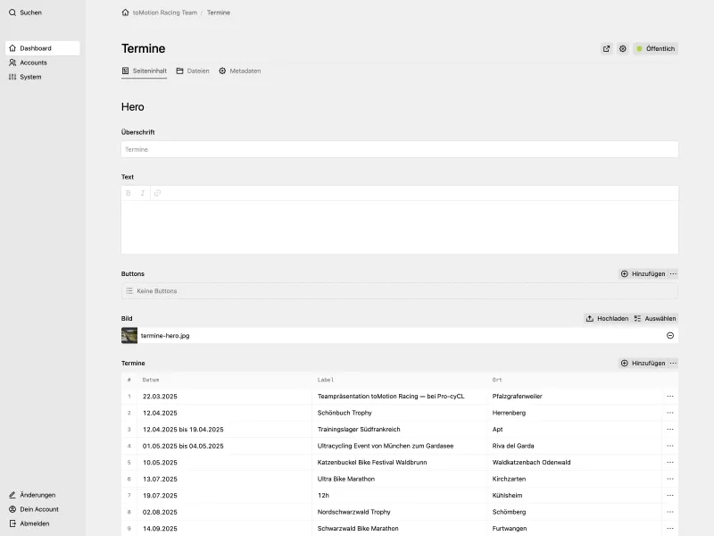714x536 pixels.
Task: Upload a new image via Hochladen
Action: tap(607, 318)
